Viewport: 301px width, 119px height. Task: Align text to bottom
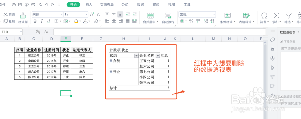point(120,14)
